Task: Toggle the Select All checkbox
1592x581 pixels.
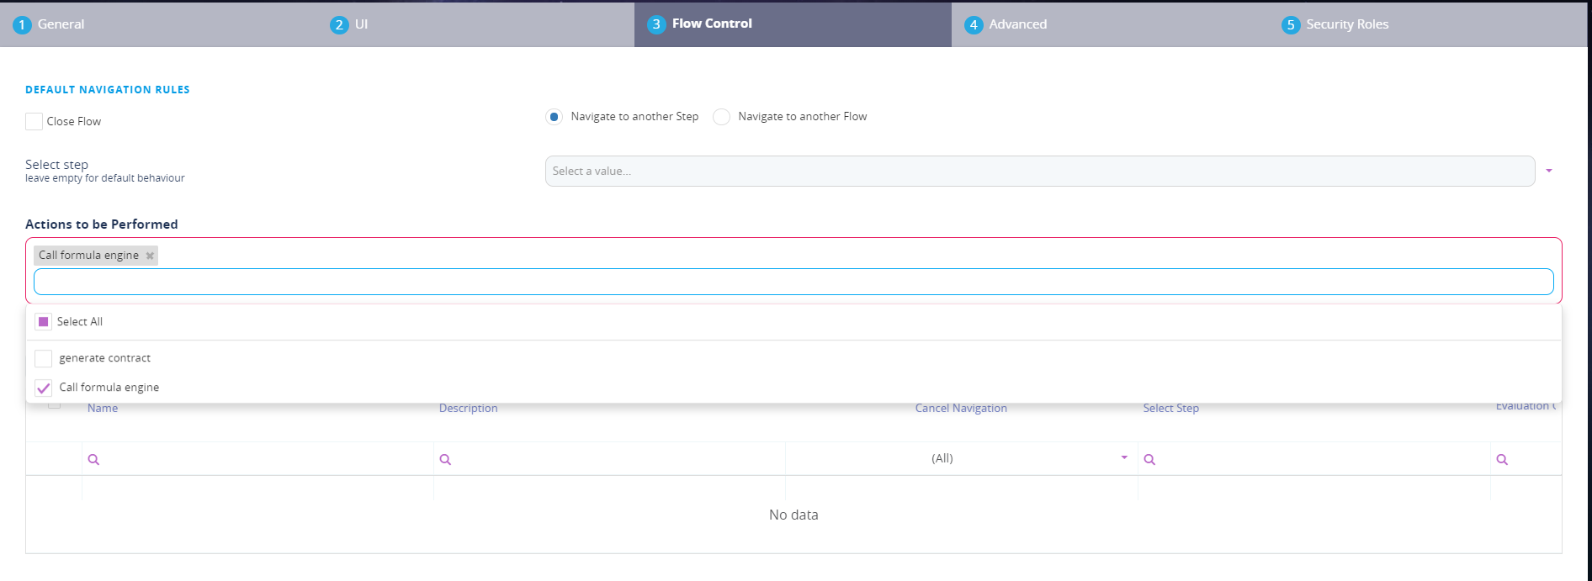Action: 44,322
